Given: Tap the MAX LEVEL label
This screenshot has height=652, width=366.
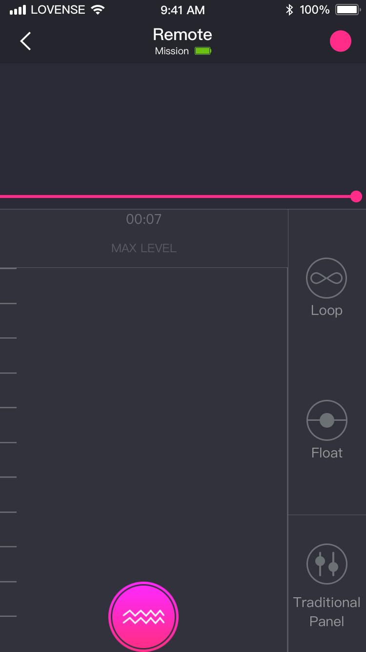Looking at the screenshot, I should [143, 248].
